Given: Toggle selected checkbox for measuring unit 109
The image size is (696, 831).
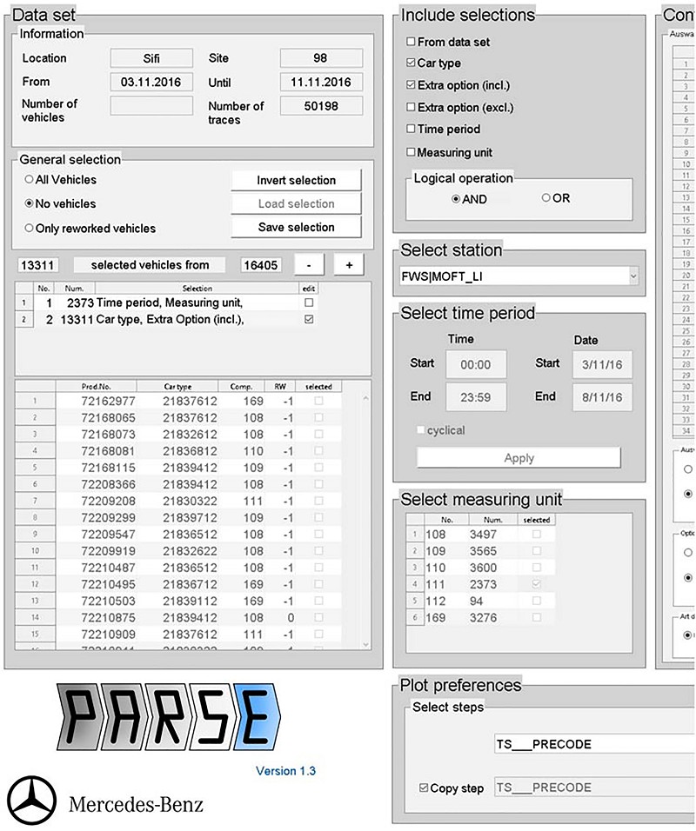Looking at the screenshot, I should 536,550.
